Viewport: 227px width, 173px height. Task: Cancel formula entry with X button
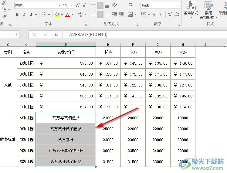[x=34, y=35]
